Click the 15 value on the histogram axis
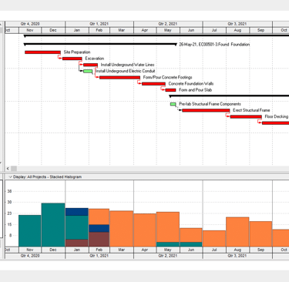The height and width of the screenshot is (282, 289). [x=9, y=225]
